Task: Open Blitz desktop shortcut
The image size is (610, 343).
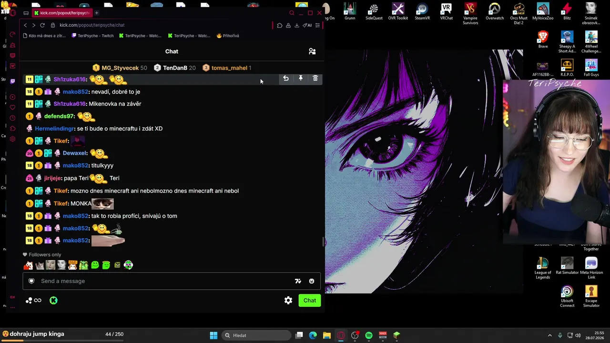Action: [x=567, y=11]
